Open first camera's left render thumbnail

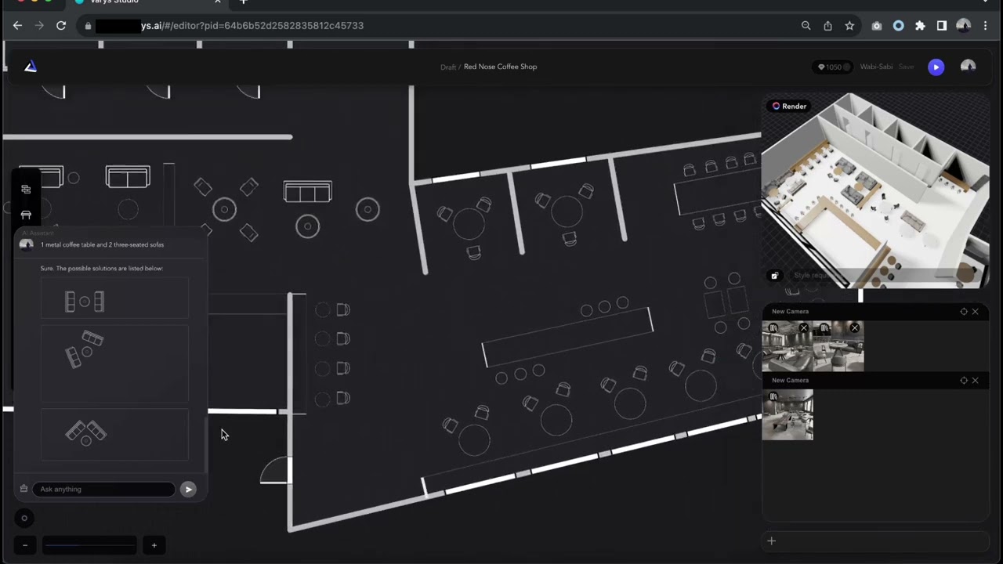788,346
